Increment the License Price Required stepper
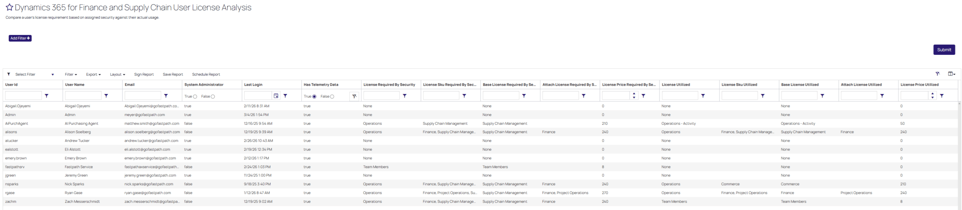The height and width of the screenshot is (210, 962). (x=634, y=94)
